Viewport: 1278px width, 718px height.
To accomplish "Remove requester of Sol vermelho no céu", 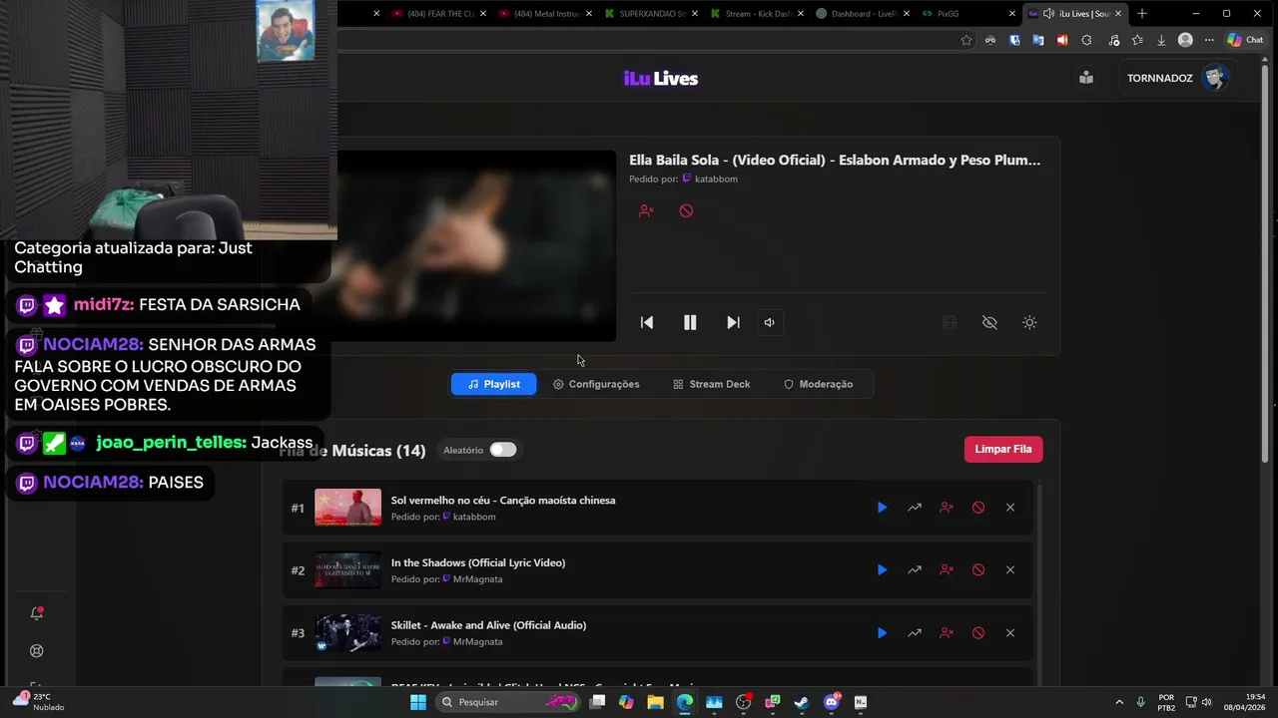I will click(x=946, y=508).
